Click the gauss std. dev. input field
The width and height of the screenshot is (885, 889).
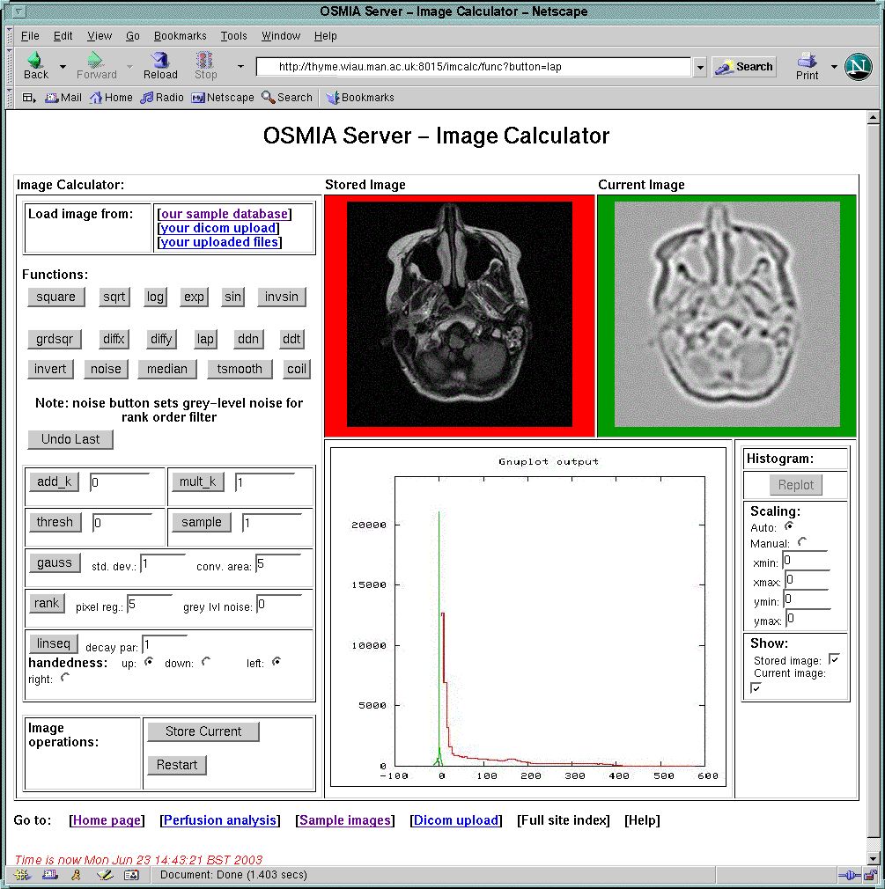163,563
